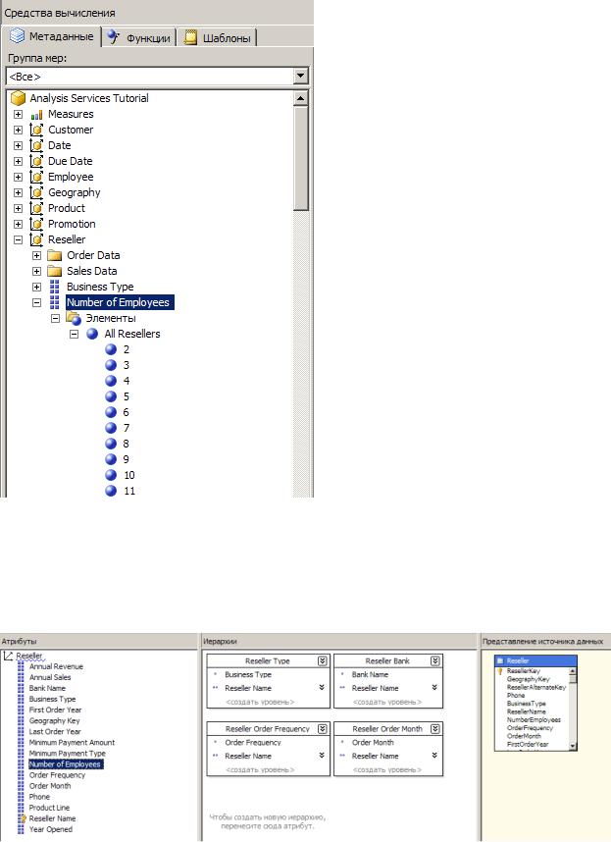Collapse the Reseller Order Frequency hierarchy box
The height and width of the screenshot is (842, 611).
[x=323, y=729]
